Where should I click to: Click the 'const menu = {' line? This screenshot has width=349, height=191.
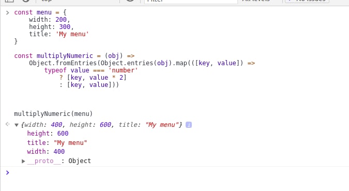click(40, 12)
